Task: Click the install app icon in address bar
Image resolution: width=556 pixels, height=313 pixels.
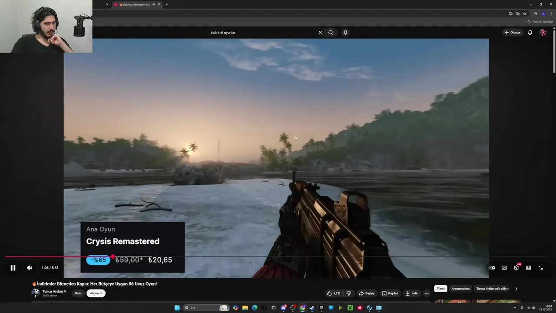Action: pos(511,14)
